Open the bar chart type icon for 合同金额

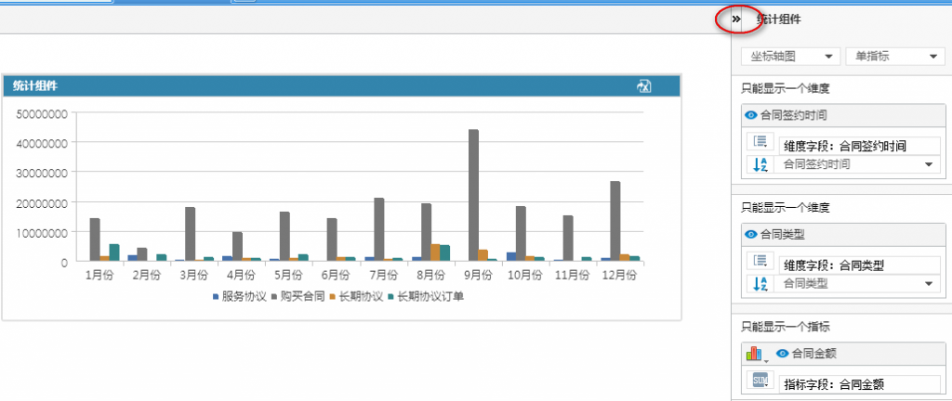(755, 354)
